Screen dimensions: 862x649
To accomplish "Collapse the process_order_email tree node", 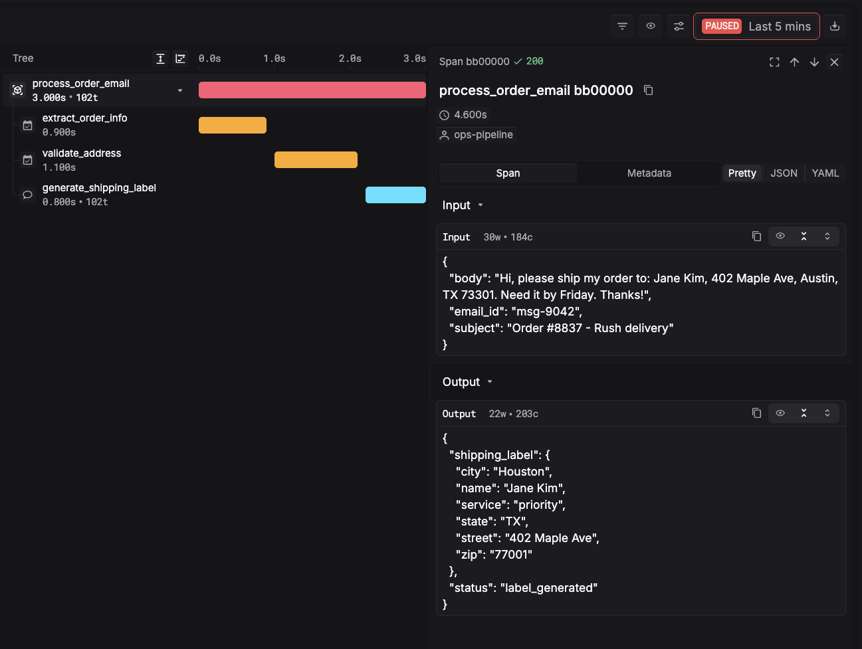I will pyautogui.click(x=180, y=90).
